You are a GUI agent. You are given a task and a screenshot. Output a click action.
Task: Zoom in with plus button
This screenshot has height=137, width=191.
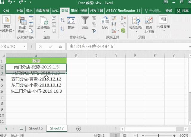point(174,136)
